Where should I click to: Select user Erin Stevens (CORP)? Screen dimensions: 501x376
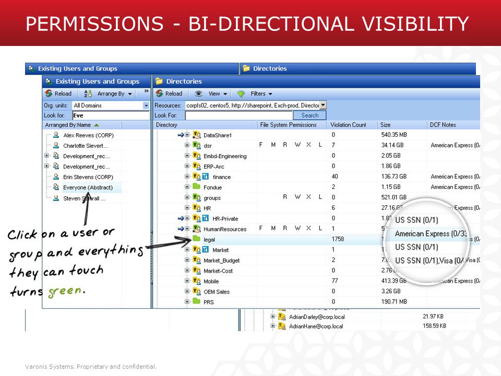(88, 177)
